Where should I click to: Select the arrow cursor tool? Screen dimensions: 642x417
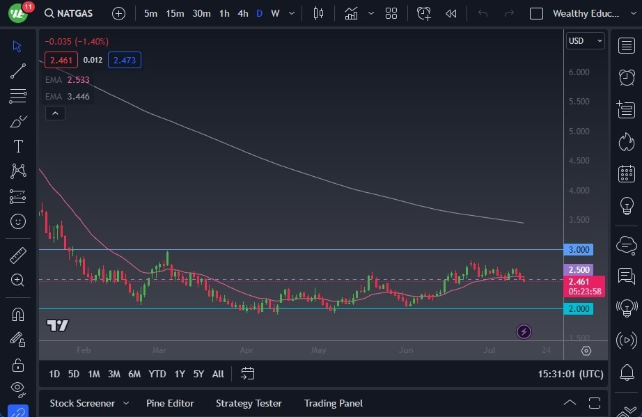point(17,46)
